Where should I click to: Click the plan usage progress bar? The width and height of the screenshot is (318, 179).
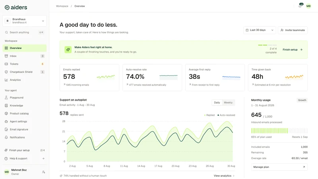(279, 130)
